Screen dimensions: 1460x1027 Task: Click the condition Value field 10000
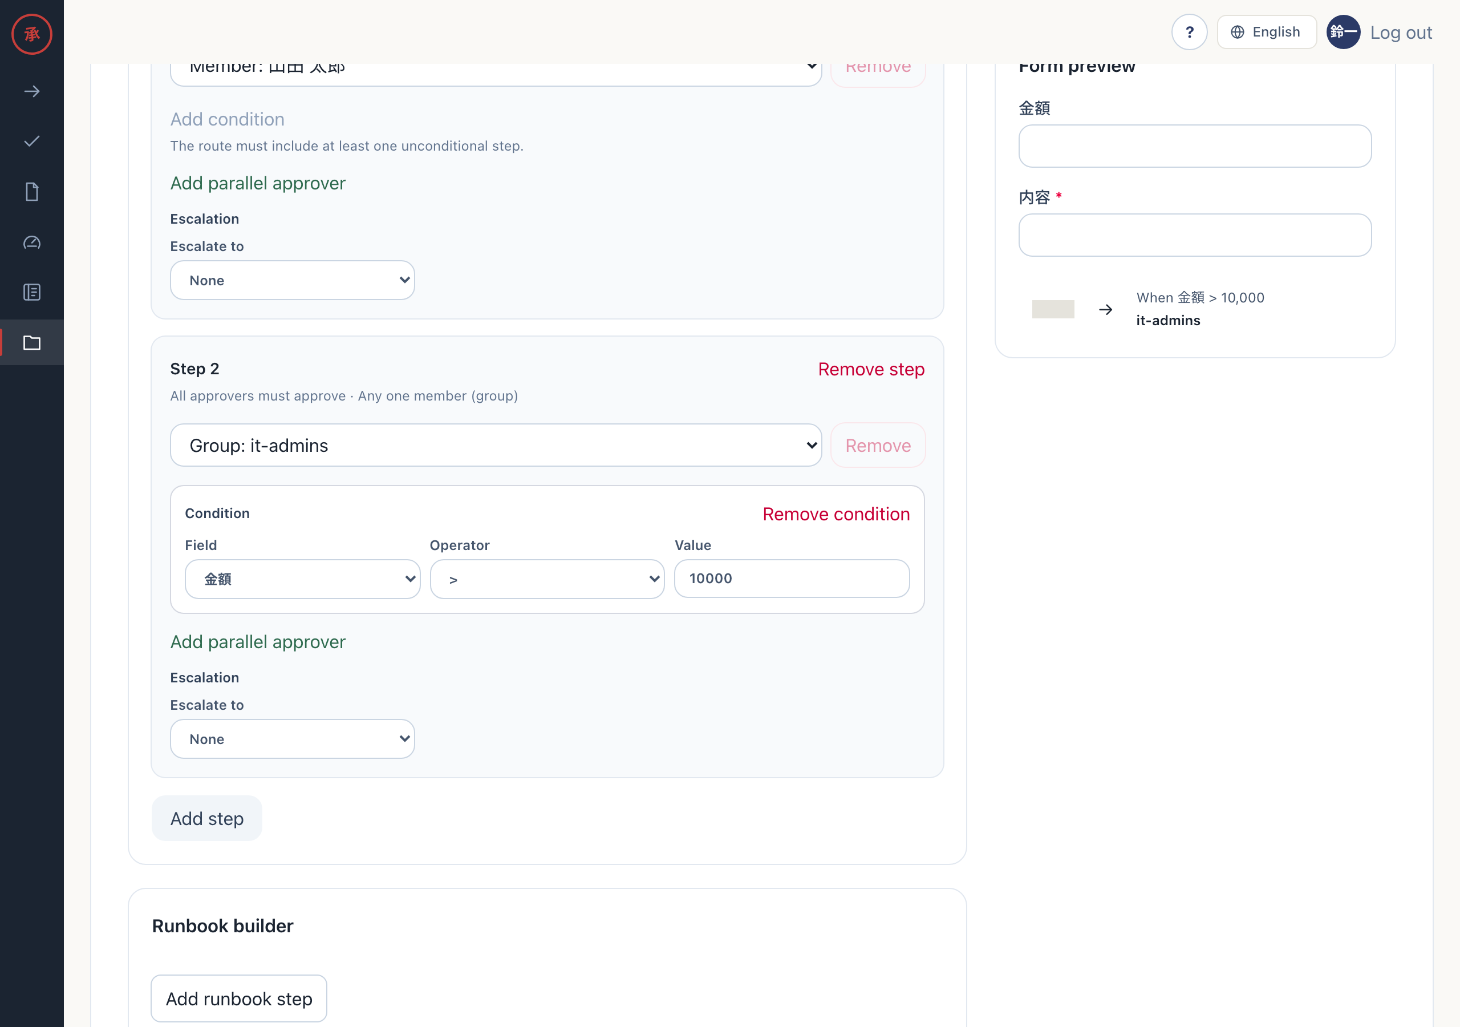pyautogui.click(x=792, y=579)
